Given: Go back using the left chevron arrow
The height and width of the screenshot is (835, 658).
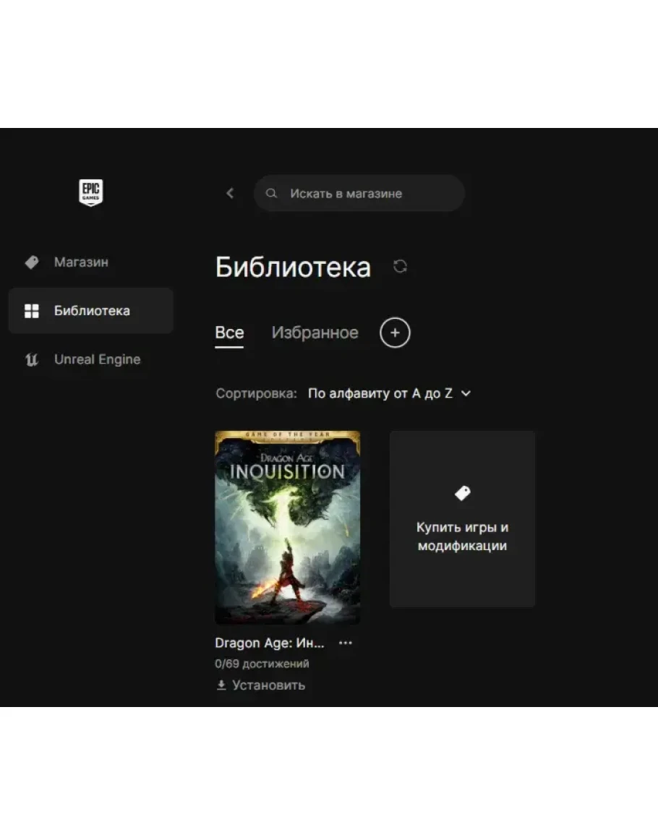Looking at the screenshot, I should (230, 193).
